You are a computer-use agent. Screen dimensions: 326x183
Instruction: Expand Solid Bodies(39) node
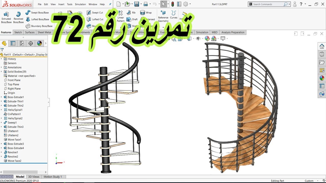[x=1, y=72]
